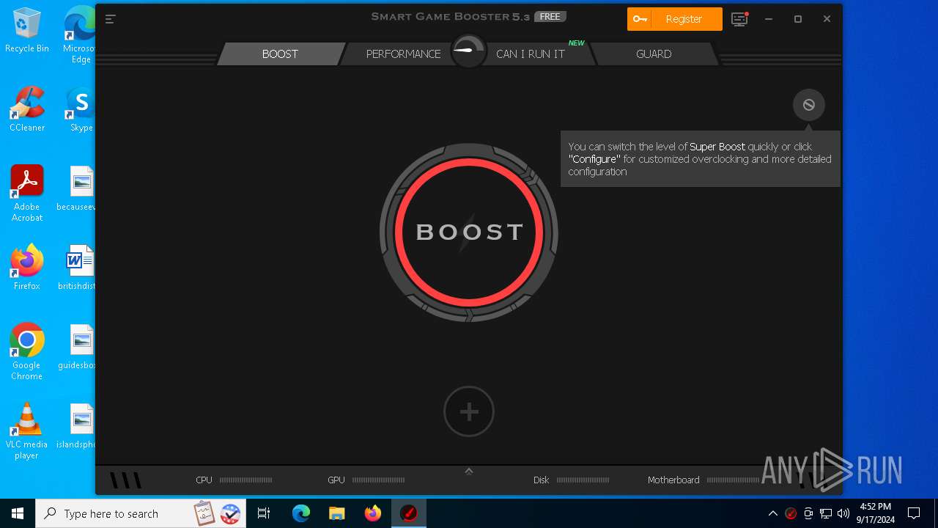938x528 pixels.
Task: Click the orange Register button
Action: click(675, 19)
